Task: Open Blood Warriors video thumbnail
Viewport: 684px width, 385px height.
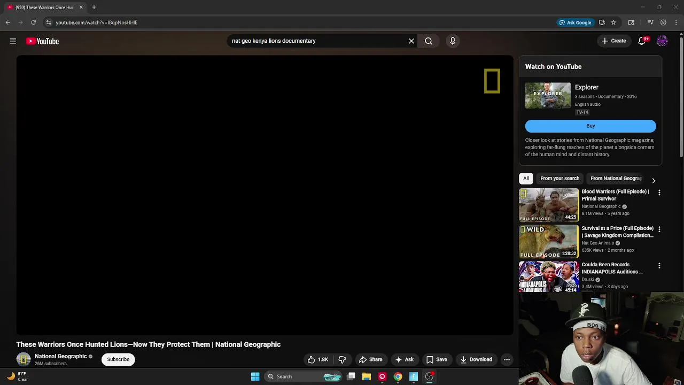Action: coord(548,205)
